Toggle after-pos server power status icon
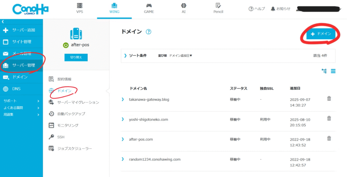This screenshot has width=347, height=177. point(66,45)
